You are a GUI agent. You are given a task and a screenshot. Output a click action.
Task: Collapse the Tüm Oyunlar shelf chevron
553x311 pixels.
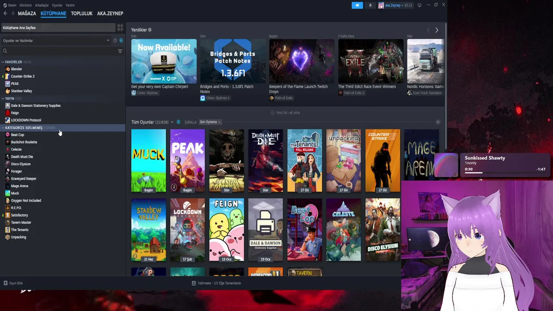tap(438, 122)
